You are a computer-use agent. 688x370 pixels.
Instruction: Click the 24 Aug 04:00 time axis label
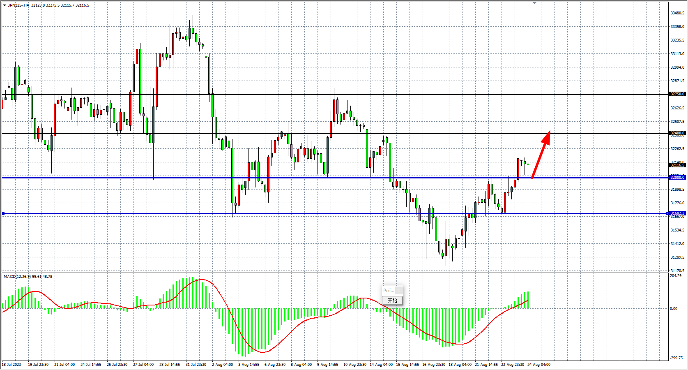pos(539,365)
